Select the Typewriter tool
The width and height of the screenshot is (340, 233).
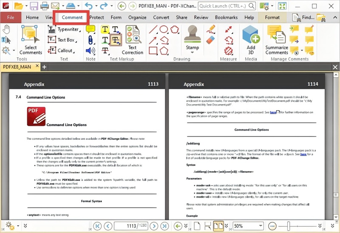tap(64, 30)
